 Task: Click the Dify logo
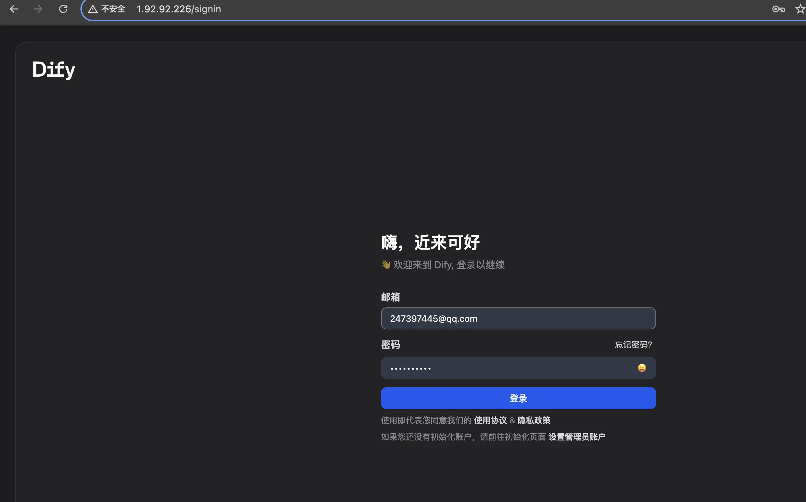pos(53,69)
